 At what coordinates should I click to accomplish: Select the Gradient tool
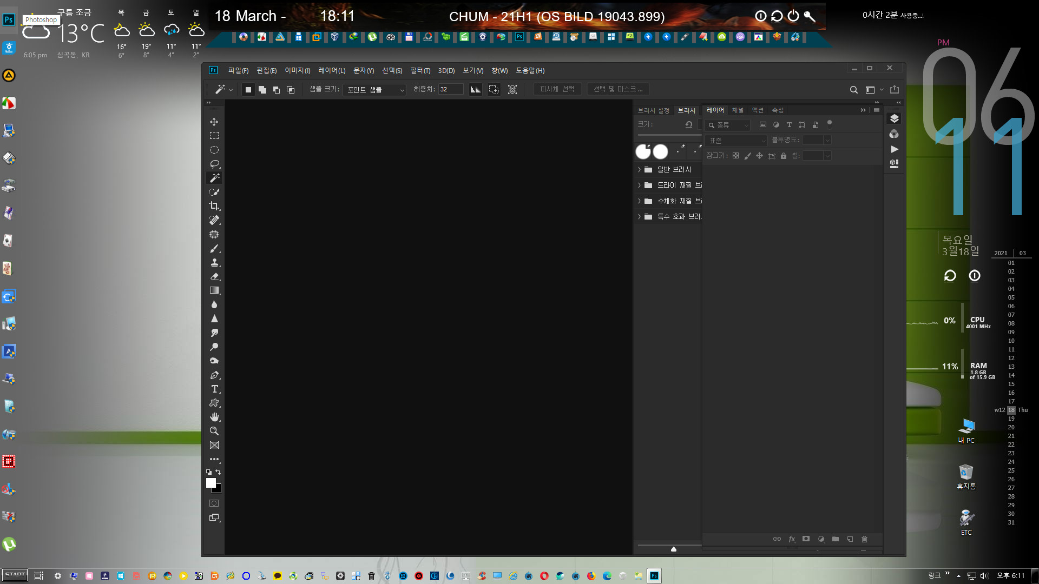pos(214,290)
